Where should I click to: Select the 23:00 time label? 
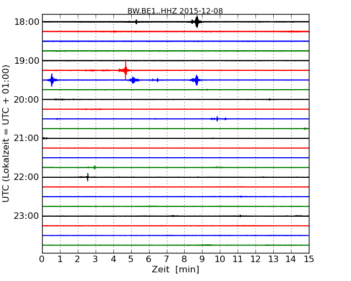pyautogui.click(x=26, y=216)
